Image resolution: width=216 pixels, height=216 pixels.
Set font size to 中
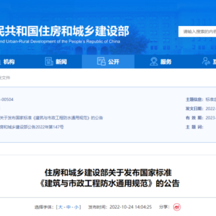point(68,207)
